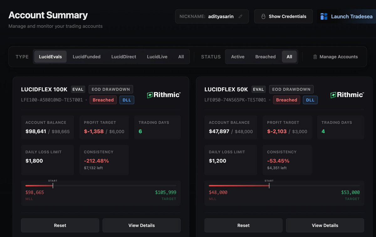
Task: Click EOD DRAWDOWN badge on LucidFlex 50K
Action: (x=291, y=89)
